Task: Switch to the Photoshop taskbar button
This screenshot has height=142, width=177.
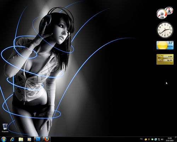Action: pos(38,139)
